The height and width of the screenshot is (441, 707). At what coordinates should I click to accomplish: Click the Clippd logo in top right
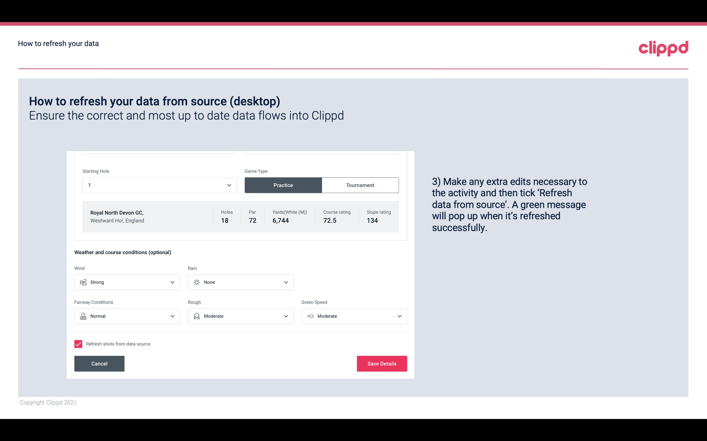tap(663, 47)
